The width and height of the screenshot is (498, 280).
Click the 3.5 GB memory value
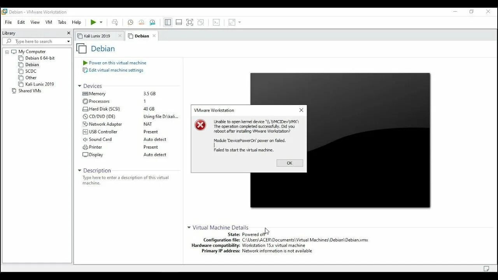tap(149, 94)
